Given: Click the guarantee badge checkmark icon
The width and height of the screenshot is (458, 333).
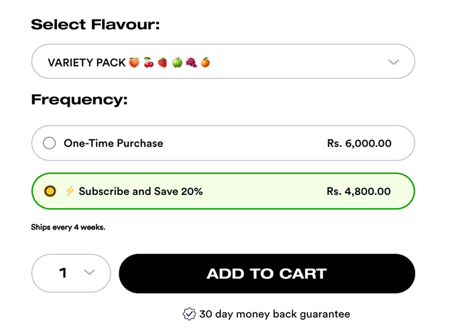Looking at the screenshot, I should pos(189,314).
